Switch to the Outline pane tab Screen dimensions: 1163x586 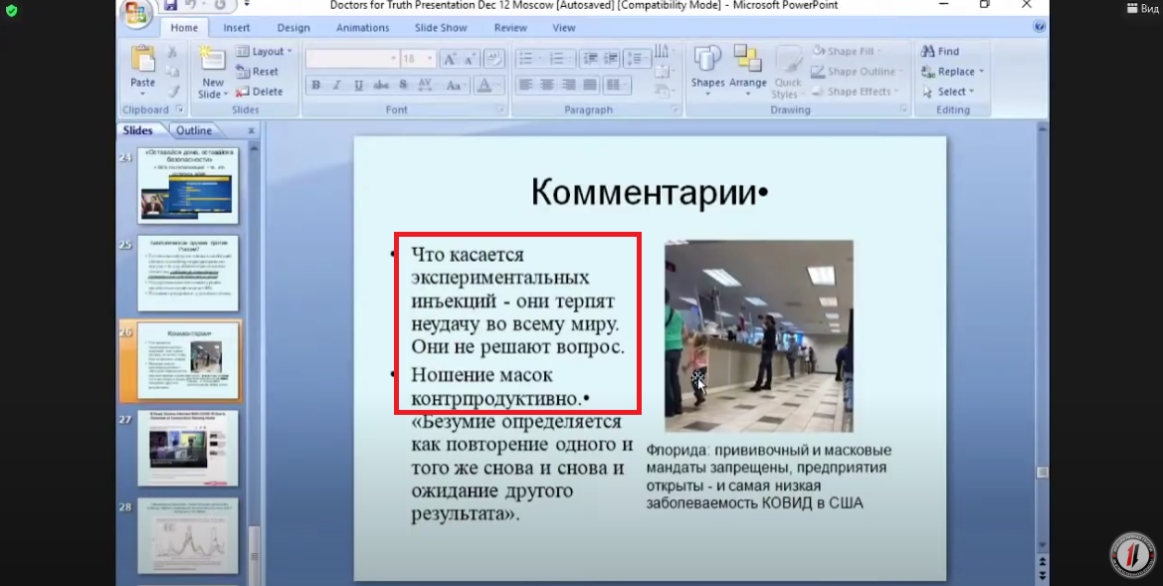(x=194, y=130)
